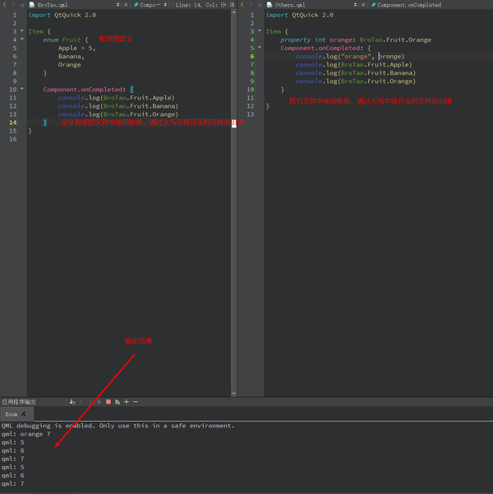The width and height of the screenshot is (493, 494).
Task: Collapse the enum Fruit block in BroTao.qml
Action: pyautogui.click(x=22, y=39)
